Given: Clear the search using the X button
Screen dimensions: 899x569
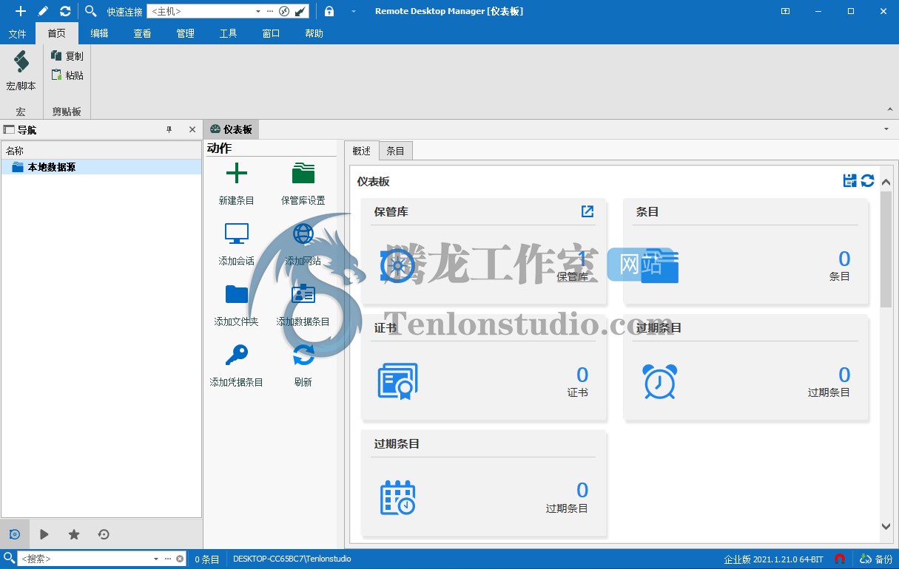Looking at the screenshot, I should 180,559.
